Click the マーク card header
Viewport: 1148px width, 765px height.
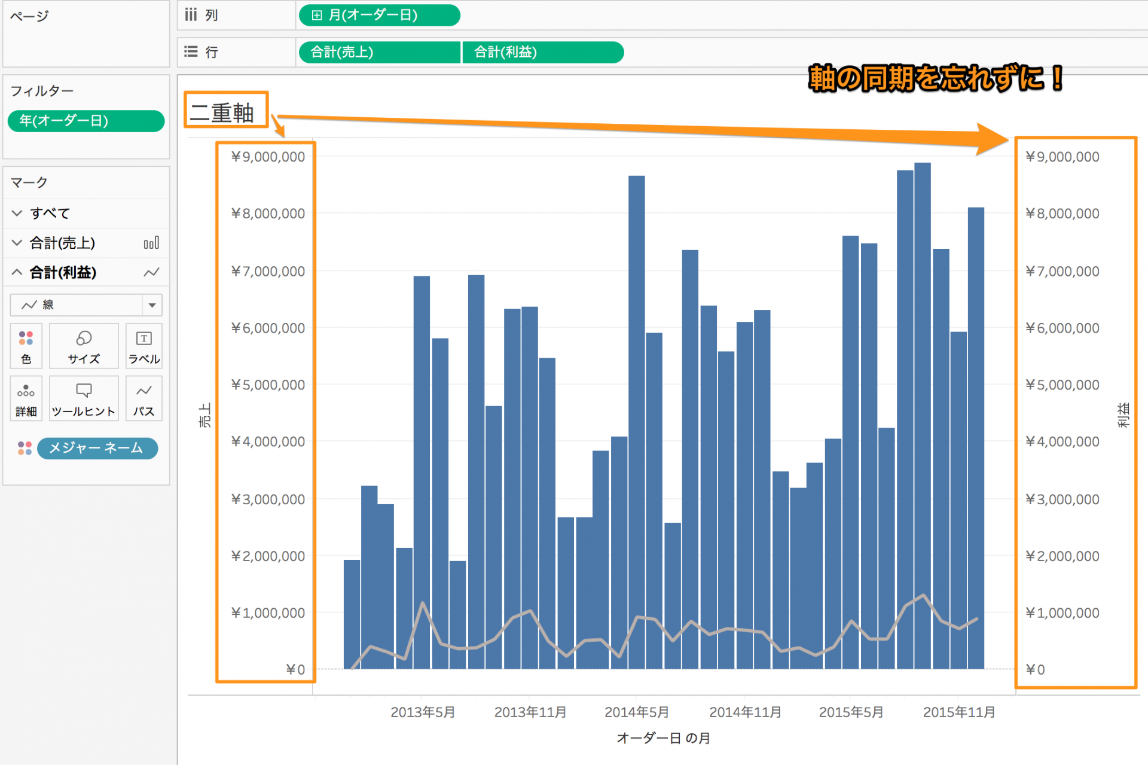click(29, 182)
